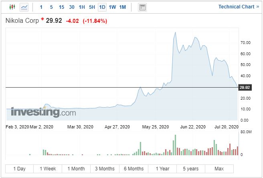Click the -4.02 price change value
Screen dimensions: 263x178
[x=72, y=21]
